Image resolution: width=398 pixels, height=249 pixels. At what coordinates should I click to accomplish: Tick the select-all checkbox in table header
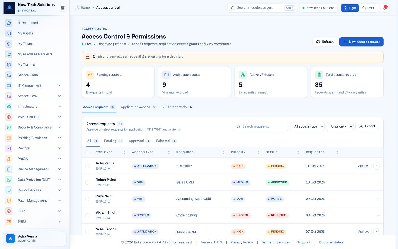click(87, 152)
